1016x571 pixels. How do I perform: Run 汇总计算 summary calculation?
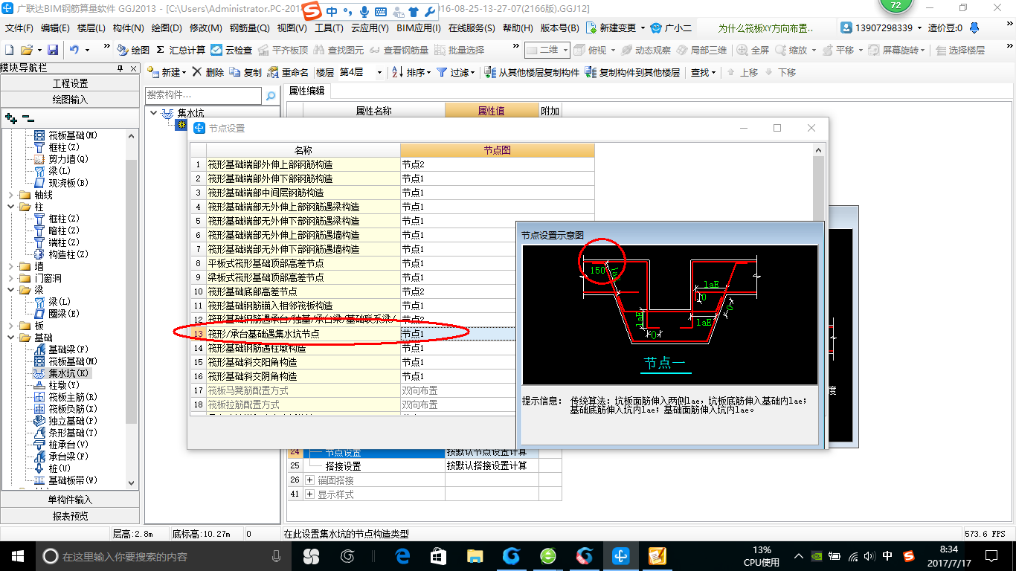(x=180, y=50)
